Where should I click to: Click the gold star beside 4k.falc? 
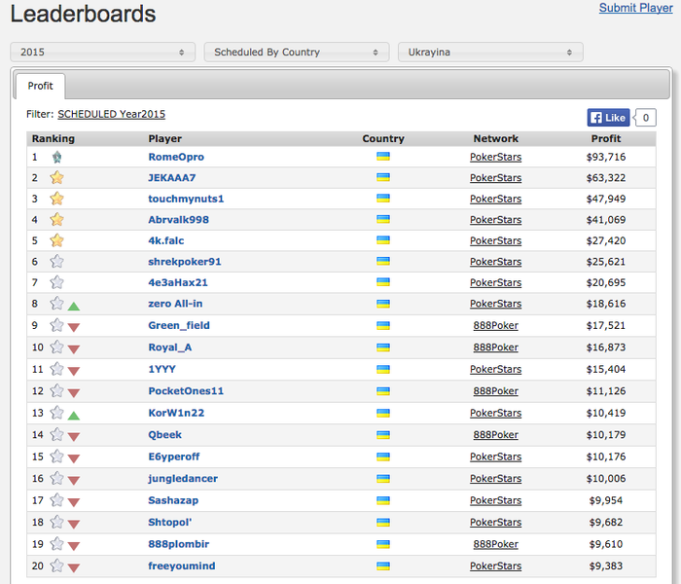(56, 240)
